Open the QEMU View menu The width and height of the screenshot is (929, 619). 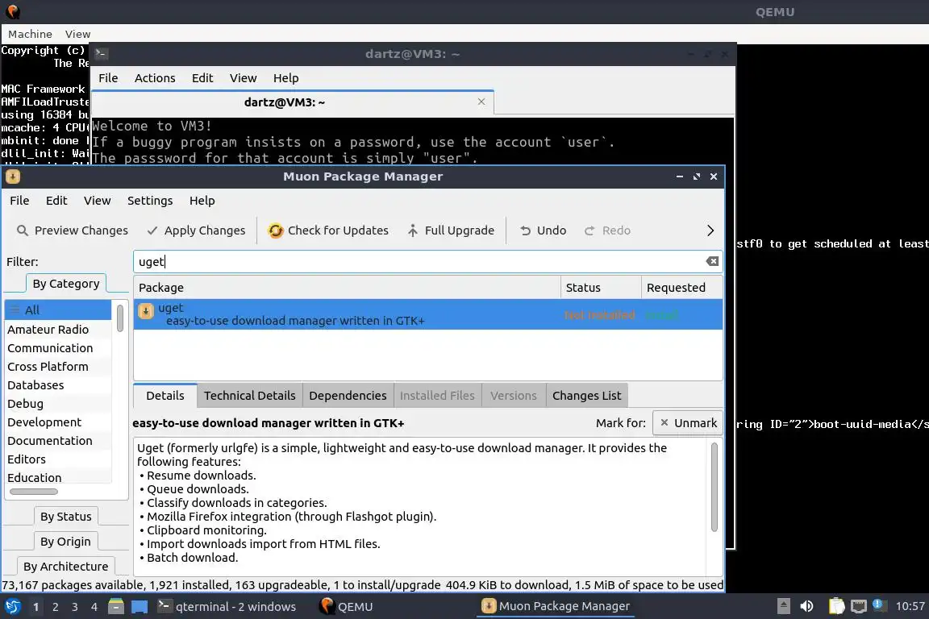(77, 34)
